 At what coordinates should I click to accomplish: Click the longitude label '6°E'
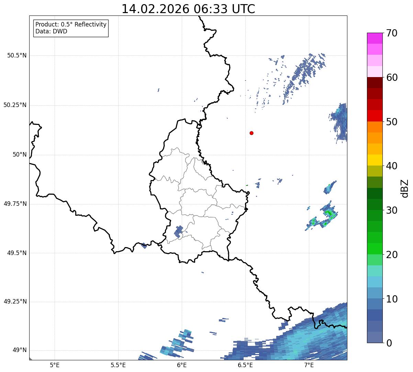pos(182,365)
